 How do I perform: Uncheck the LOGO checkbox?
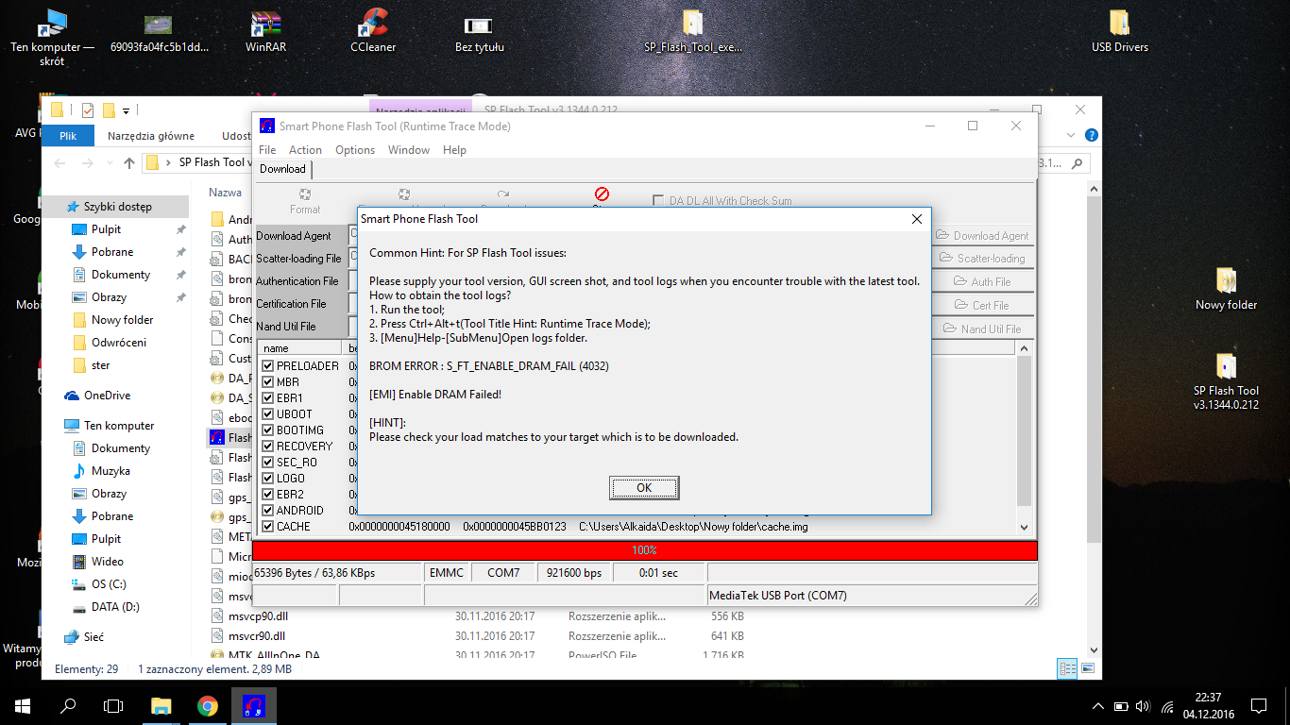click(x=268, y=479)
